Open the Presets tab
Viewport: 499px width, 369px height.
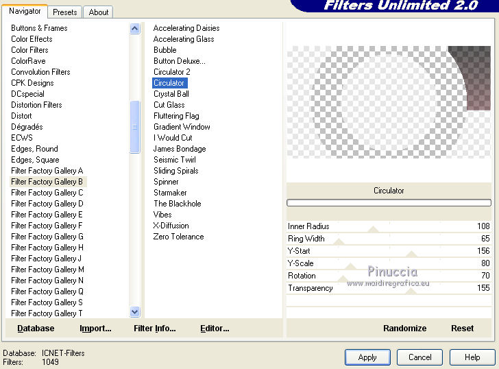(65, 12)
